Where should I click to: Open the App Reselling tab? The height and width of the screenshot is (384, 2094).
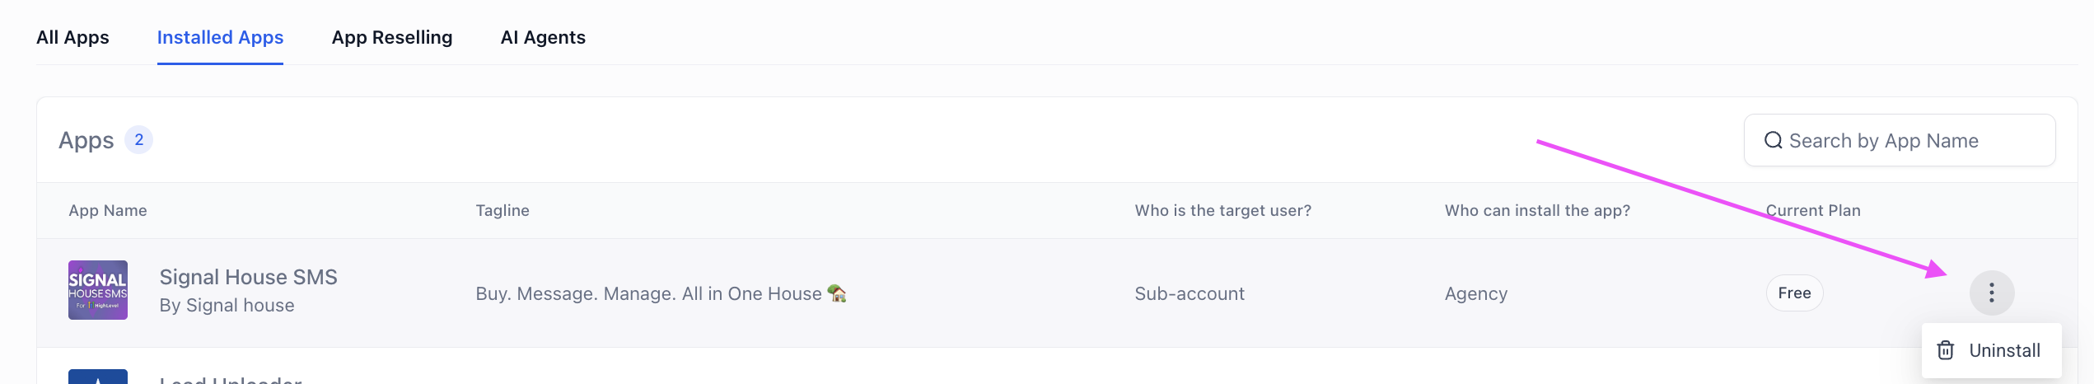coord(392,37)
